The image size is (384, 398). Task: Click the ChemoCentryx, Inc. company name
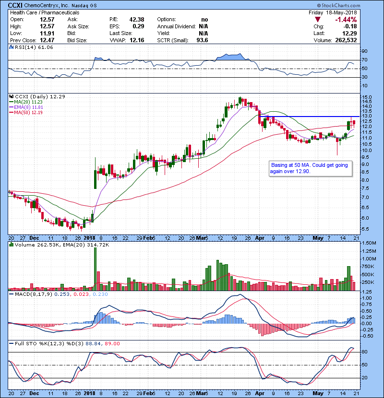click(46, 5)
